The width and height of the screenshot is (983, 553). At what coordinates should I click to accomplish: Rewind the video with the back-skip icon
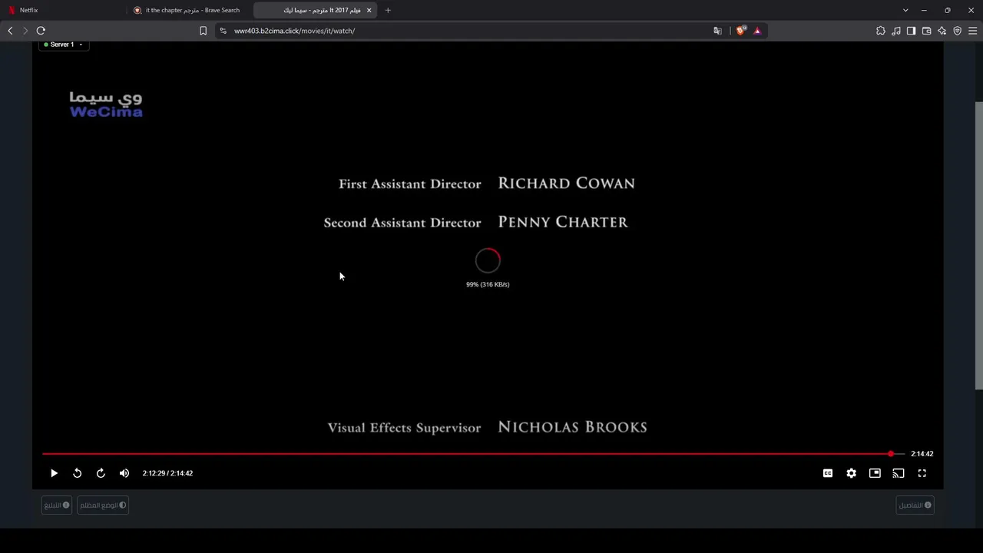77,473
